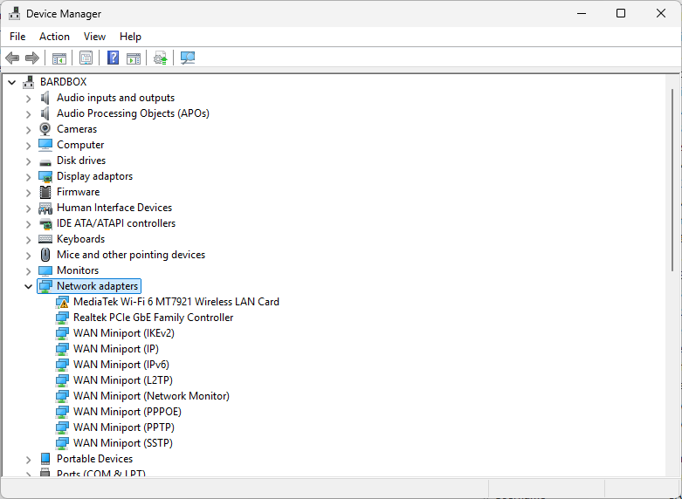Click the drive icon beside Disk drives
Image resolution: width=682 pixels, height=499 pixels.
point(45,161)
